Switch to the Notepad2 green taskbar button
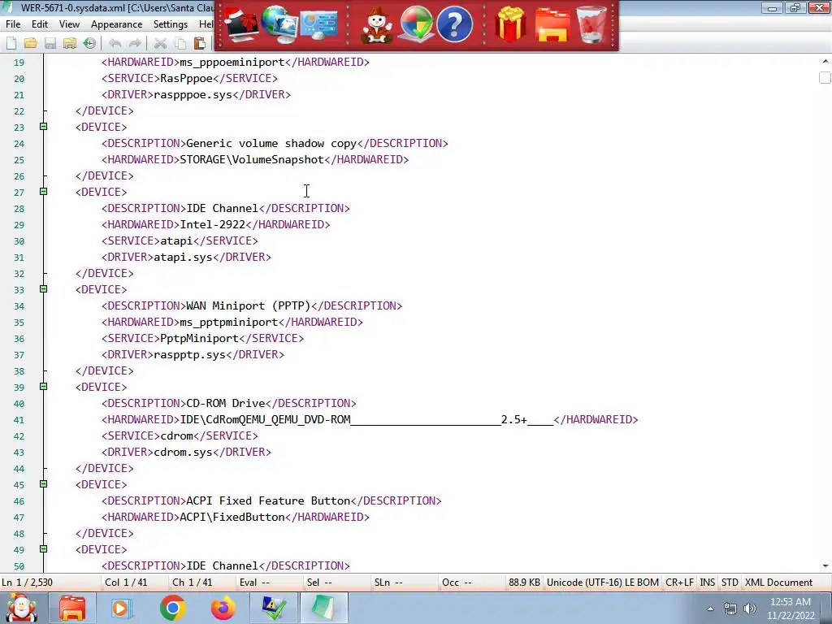Viewport: 832px width, 624px height. click(323, 608)
